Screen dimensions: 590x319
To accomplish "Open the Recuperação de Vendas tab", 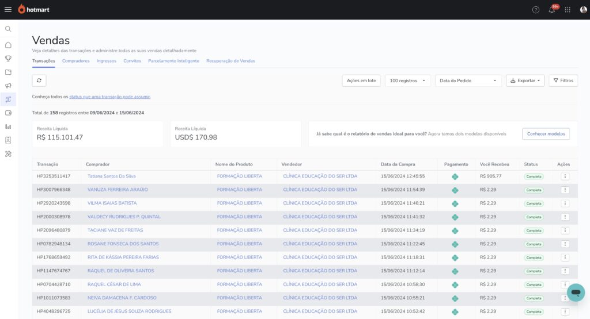I will pyautogui.click(x=230, y=61).
